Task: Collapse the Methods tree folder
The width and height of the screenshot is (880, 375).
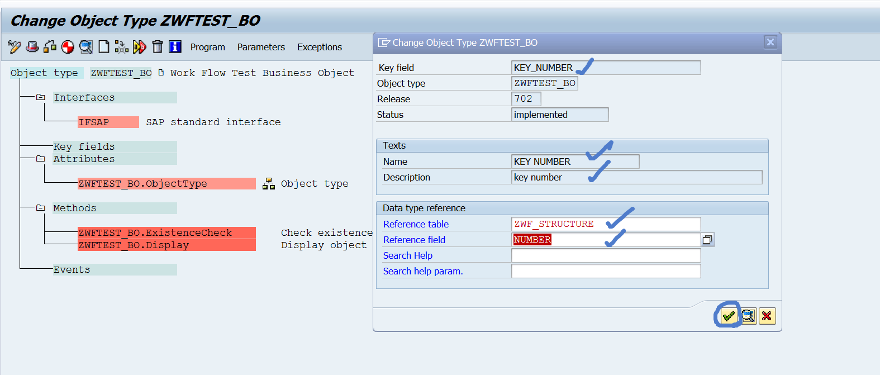Action: pos(40,208)
